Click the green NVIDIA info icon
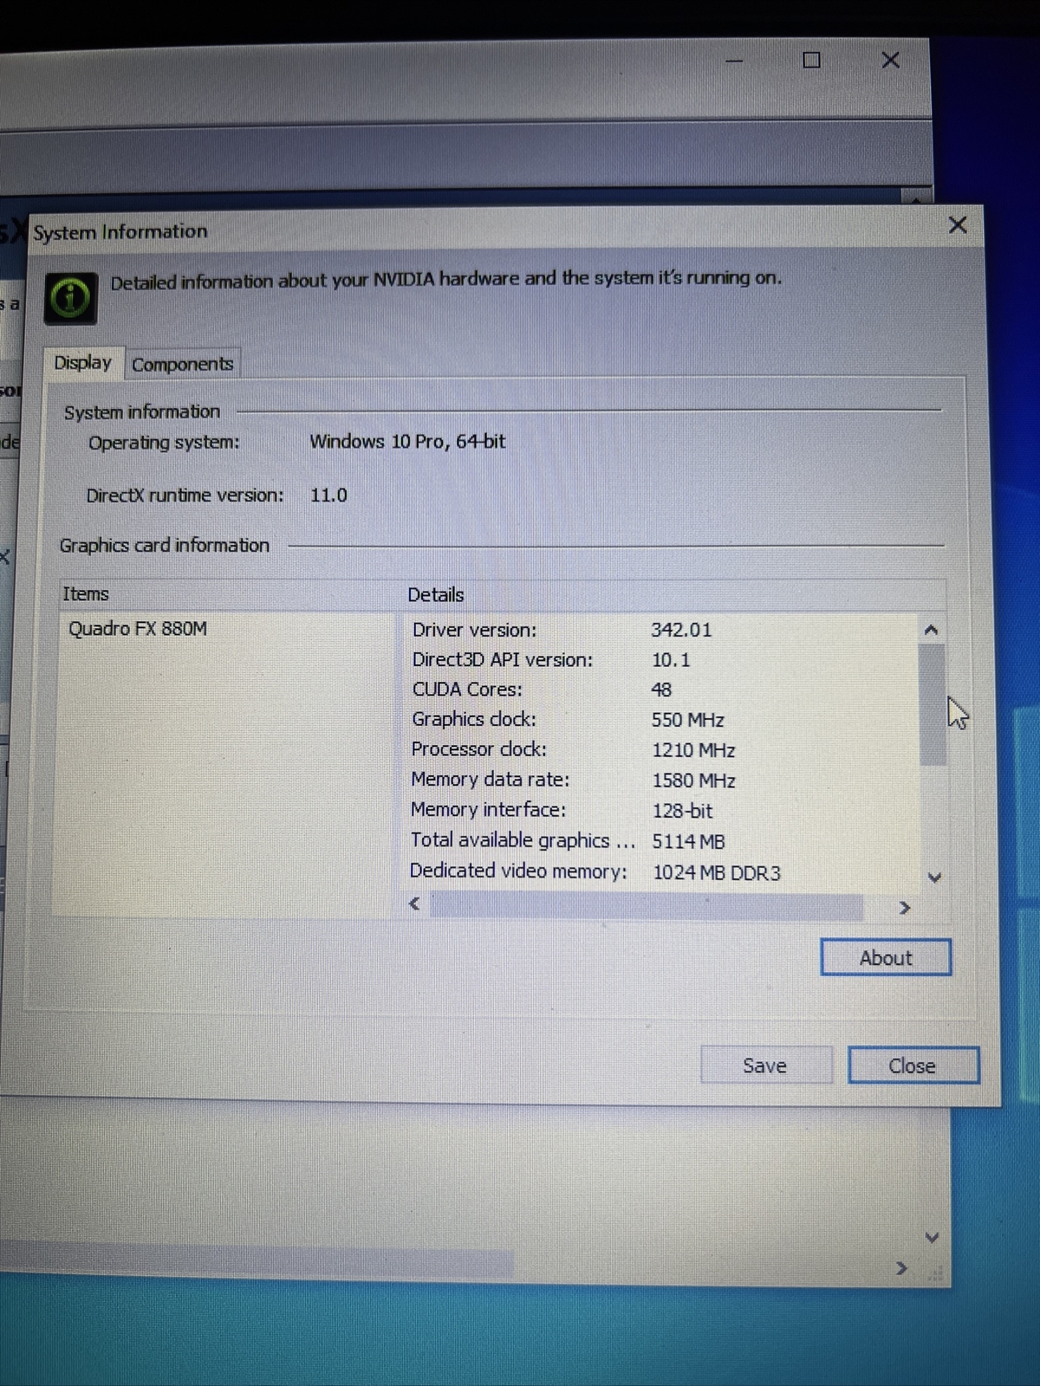The width and height of the screenshot is (1040, 1386). [70, 298]
